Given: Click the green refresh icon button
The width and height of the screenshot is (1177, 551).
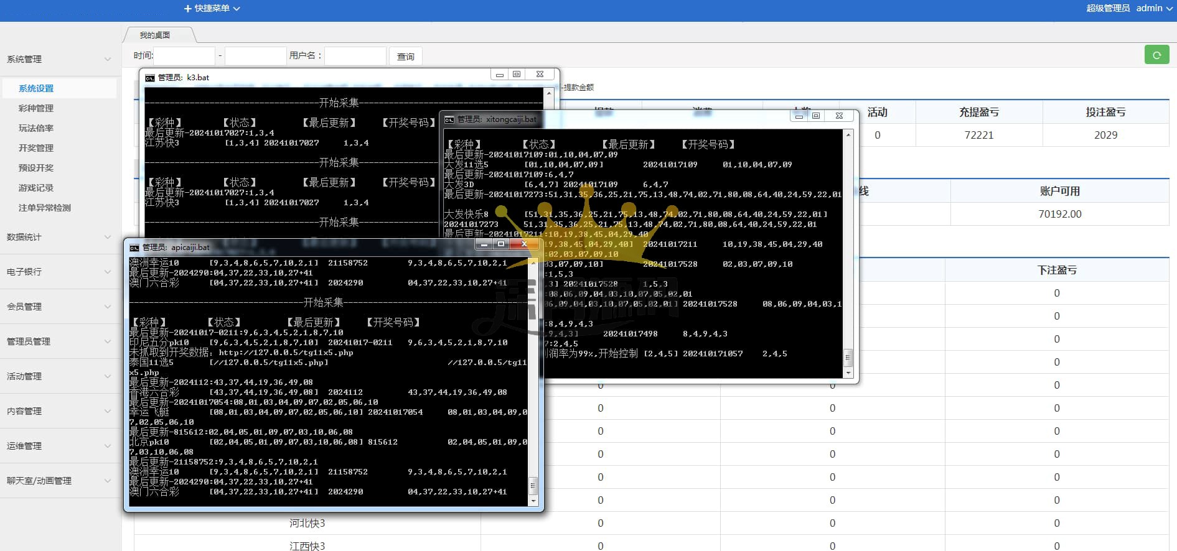Looking at the screenshot, I should (1156, 55).
